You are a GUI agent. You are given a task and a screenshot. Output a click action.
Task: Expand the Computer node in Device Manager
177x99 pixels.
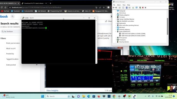click(x=116, y=11)
